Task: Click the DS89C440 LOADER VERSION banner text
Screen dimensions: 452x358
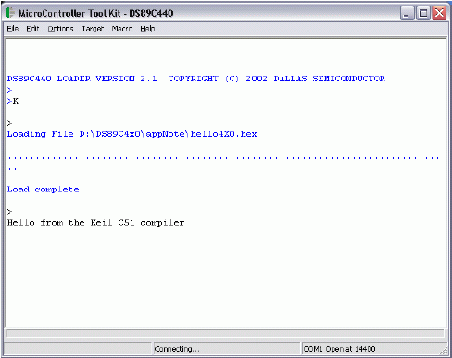Action: click(196, 79)
